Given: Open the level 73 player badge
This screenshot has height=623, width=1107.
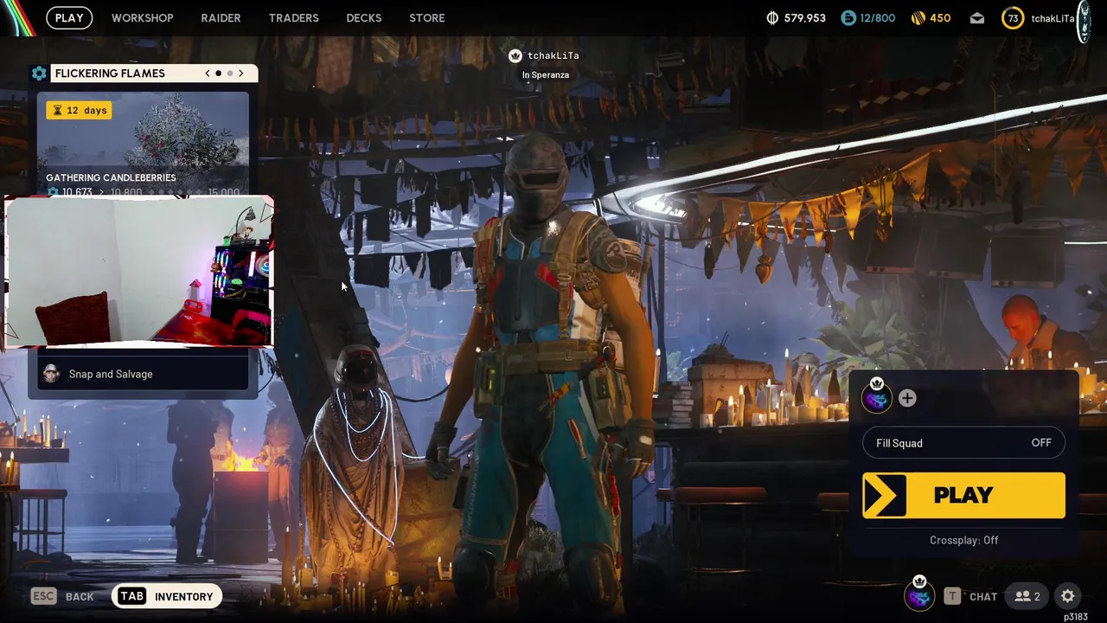Looking at the screenshot, I should pyautogui.click(x=1013, y=18).
